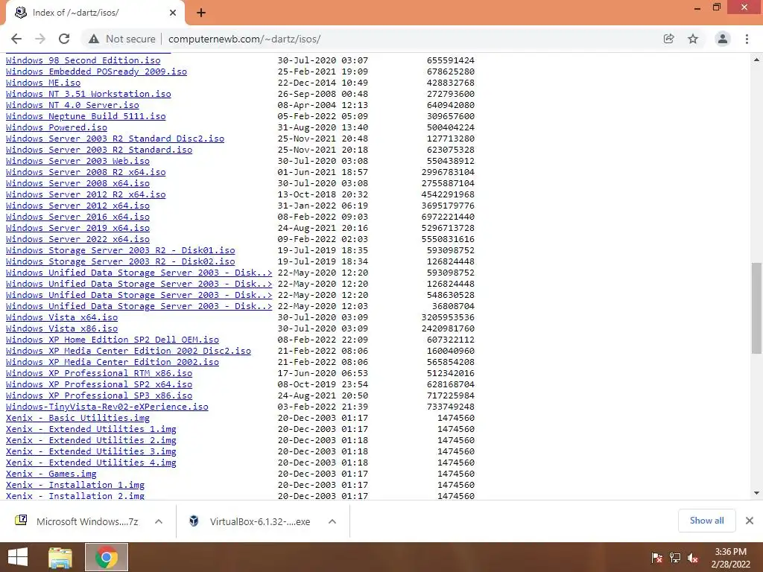Expand options for the VirtualBox exe download

tap(332, 521)
